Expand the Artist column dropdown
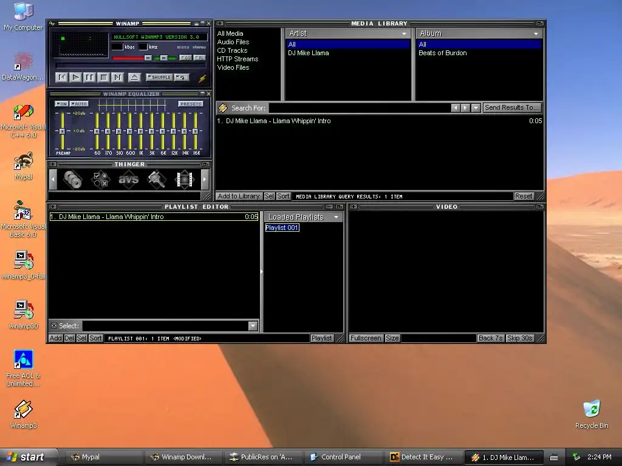Screen dimensions: 622x466 click(x=404, y=34)
